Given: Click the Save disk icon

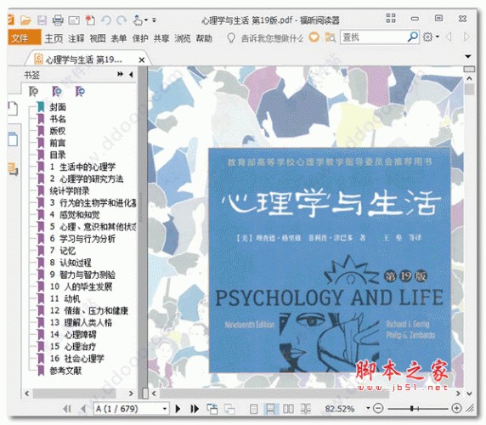Looking at the screenshot, I should (42, 20).
